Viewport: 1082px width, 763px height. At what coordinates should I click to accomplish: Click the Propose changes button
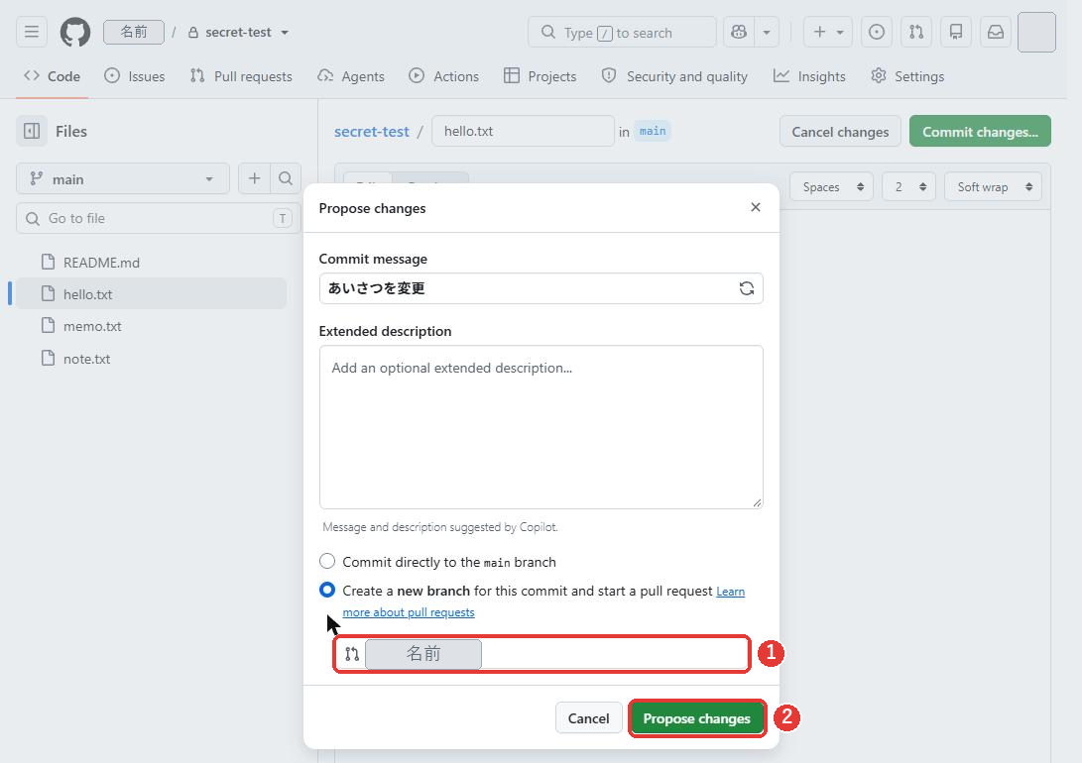[696, 718]
